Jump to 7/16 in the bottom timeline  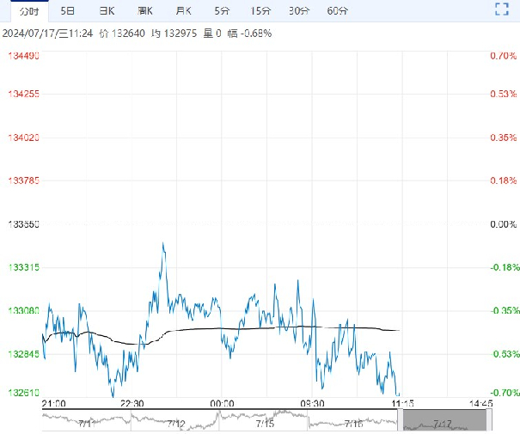tap(354, 423)
